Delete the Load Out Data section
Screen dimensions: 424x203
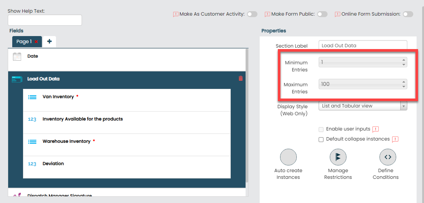click(x=240, y=78)
